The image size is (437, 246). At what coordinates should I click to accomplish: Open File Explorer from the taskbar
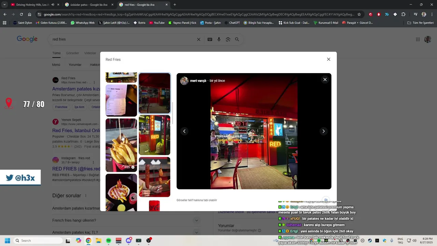(x=98, y=241)
